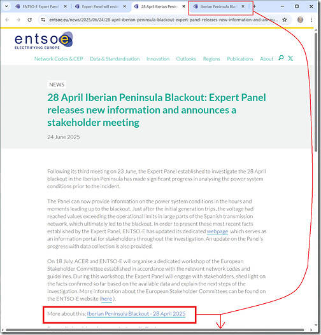Open the Chrome three-dot menu
The image size is (321, 335).
pos(311,20)
